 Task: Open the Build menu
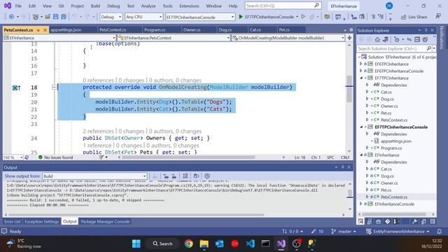[x=95, y=6]
